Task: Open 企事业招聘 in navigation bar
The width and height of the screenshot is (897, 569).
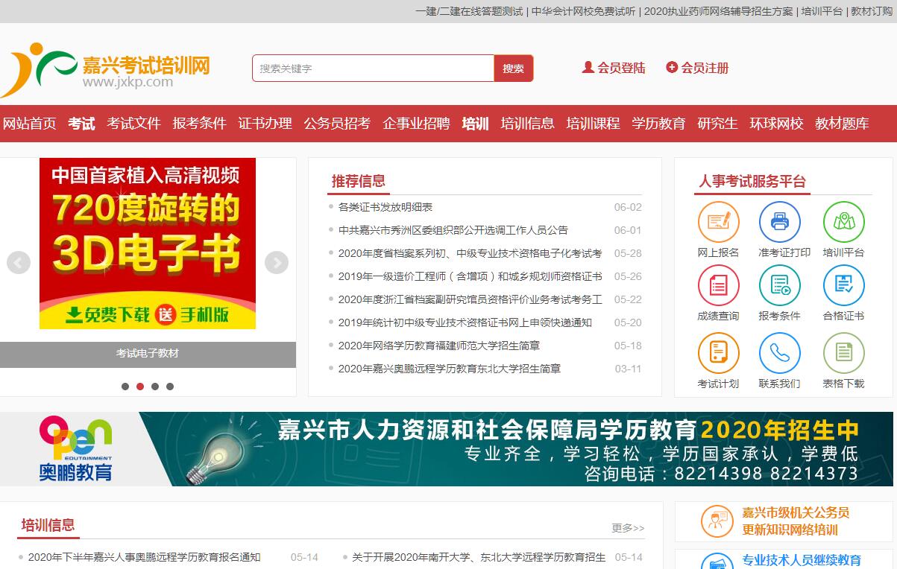Action: (x=416, y=124)
